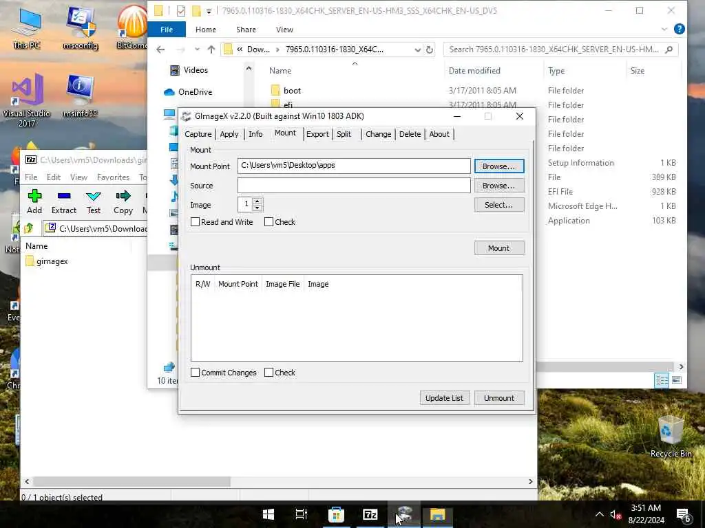Refresh the Explorer address bar

pyautogui.click(x=430, y=49)
